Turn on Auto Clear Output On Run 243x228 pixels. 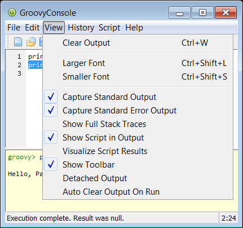pyautogui.click(x=138, y=192)
